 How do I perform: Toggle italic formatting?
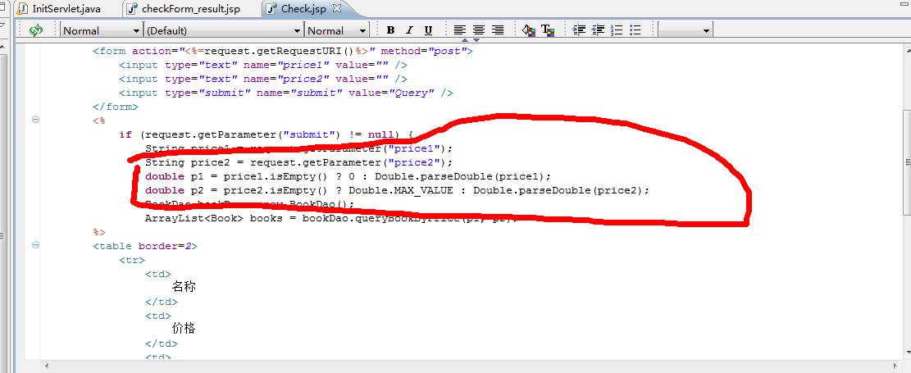pos(409,30)
